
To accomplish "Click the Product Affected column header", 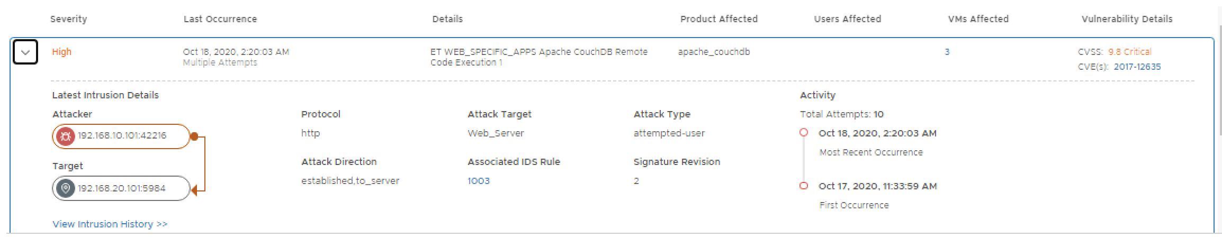I will click(718, 19).
